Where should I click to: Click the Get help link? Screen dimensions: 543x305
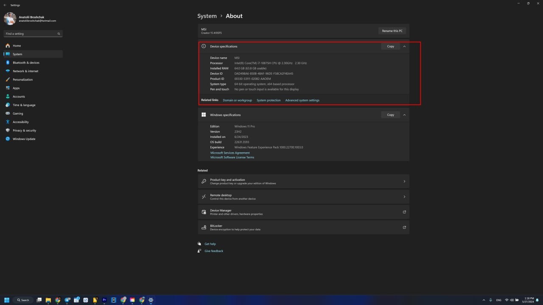210,244
